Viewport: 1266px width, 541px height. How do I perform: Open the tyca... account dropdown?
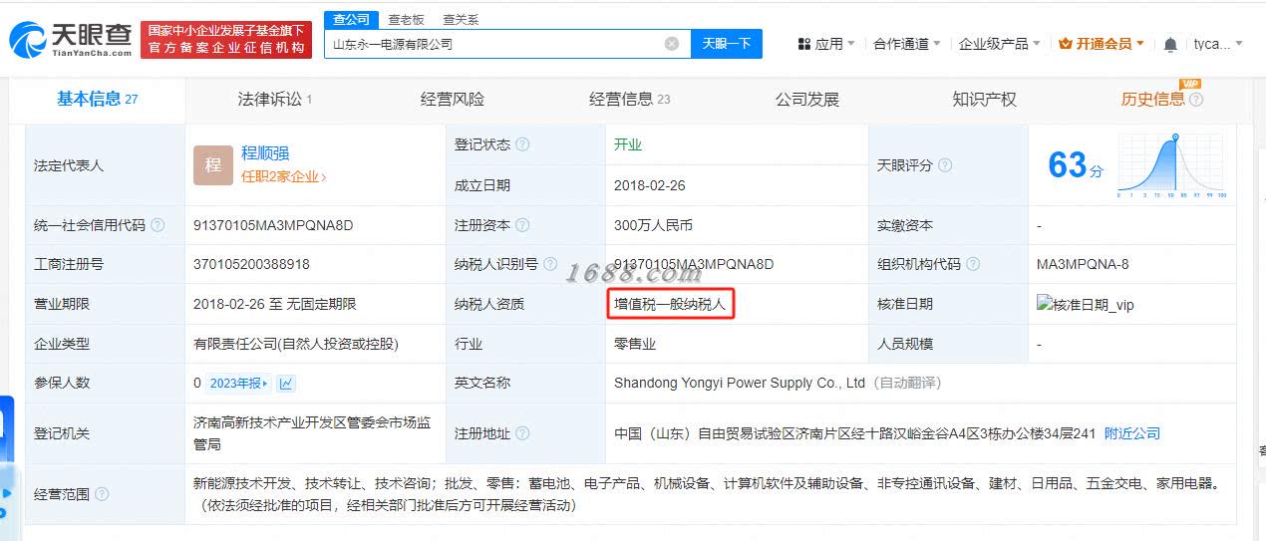[1218, 44]
